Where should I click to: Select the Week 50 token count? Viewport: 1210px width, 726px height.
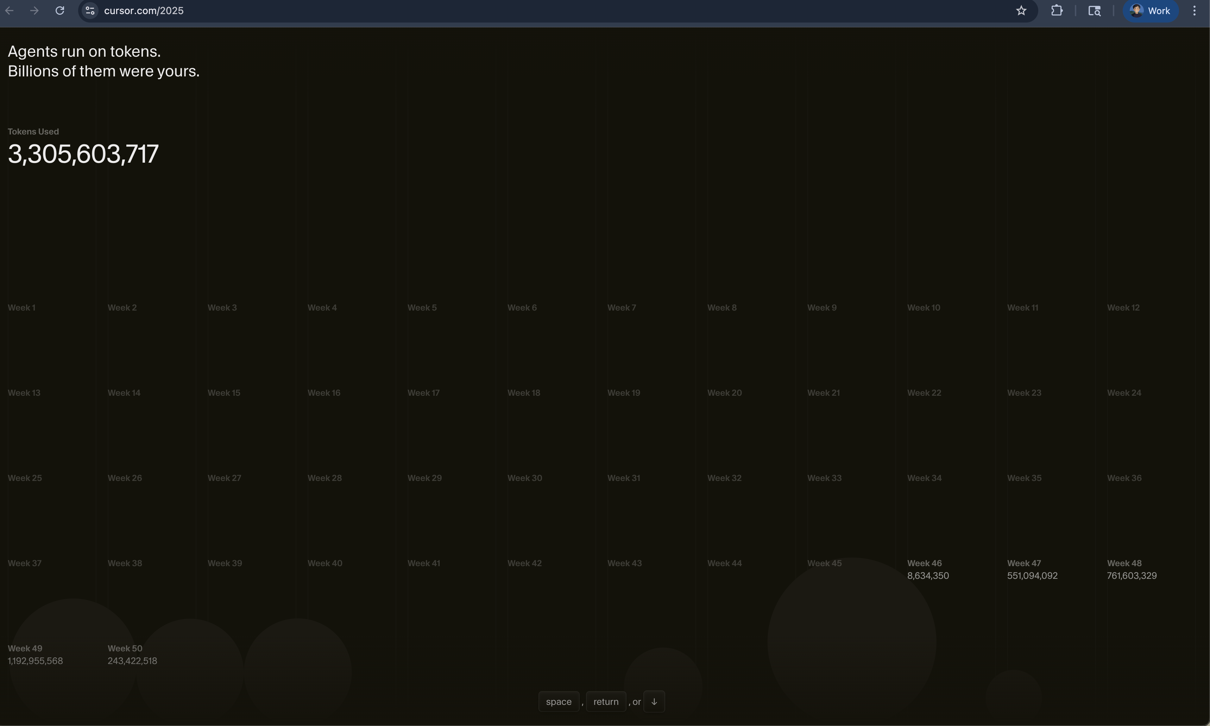click(132, 661)
